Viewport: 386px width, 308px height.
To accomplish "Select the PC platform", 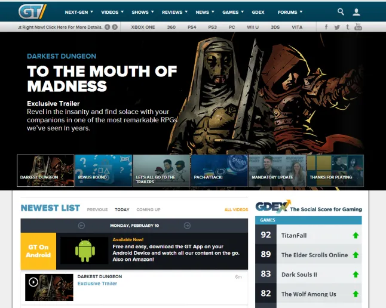I will (x=232, y=27).
